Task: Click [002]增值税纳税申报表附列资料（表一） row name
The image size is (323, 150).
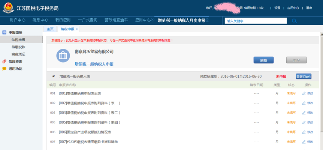Action: point(90,103)
